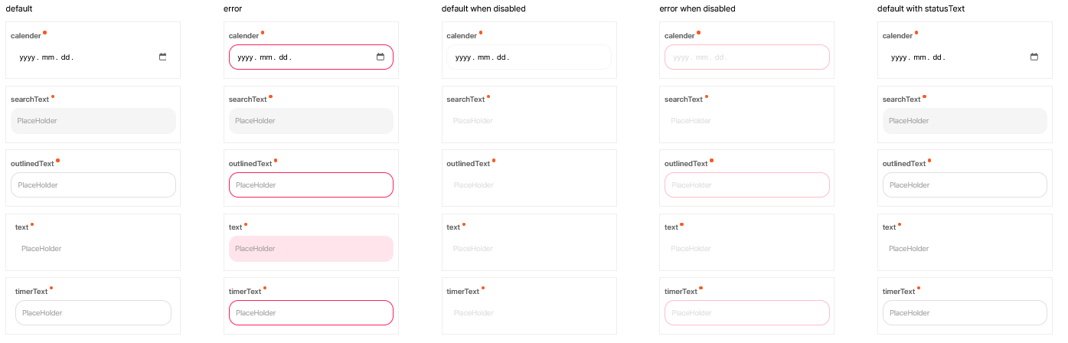Open date picker icon in statusText calender field
The image size is (1068, 343).
click(1034, 57)
